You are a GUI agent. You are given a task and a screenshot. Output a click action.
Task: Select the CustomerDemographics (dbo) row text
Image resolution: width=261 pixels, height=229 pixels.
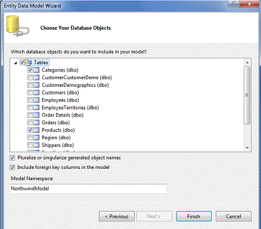coord(75,85)
